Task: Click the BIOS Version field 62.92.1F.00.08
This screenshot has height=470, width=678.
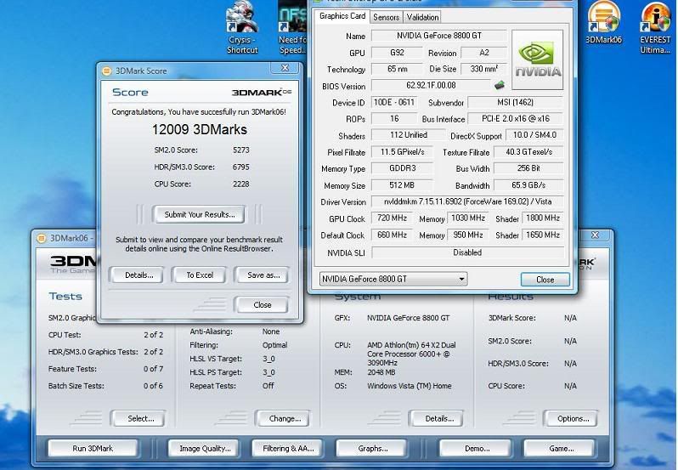Action: (431, 85)
